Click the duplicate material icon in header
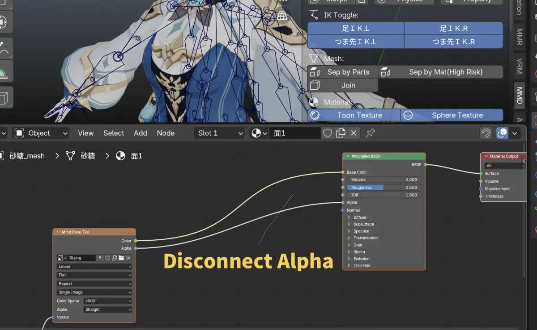Image resolution: width=537 pixels, height=330 pixels. point(341,133)
